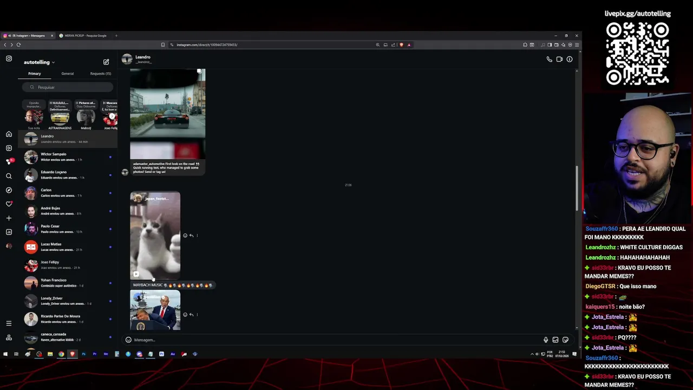Open the Requests (15) tab

(x=101, y=74)
